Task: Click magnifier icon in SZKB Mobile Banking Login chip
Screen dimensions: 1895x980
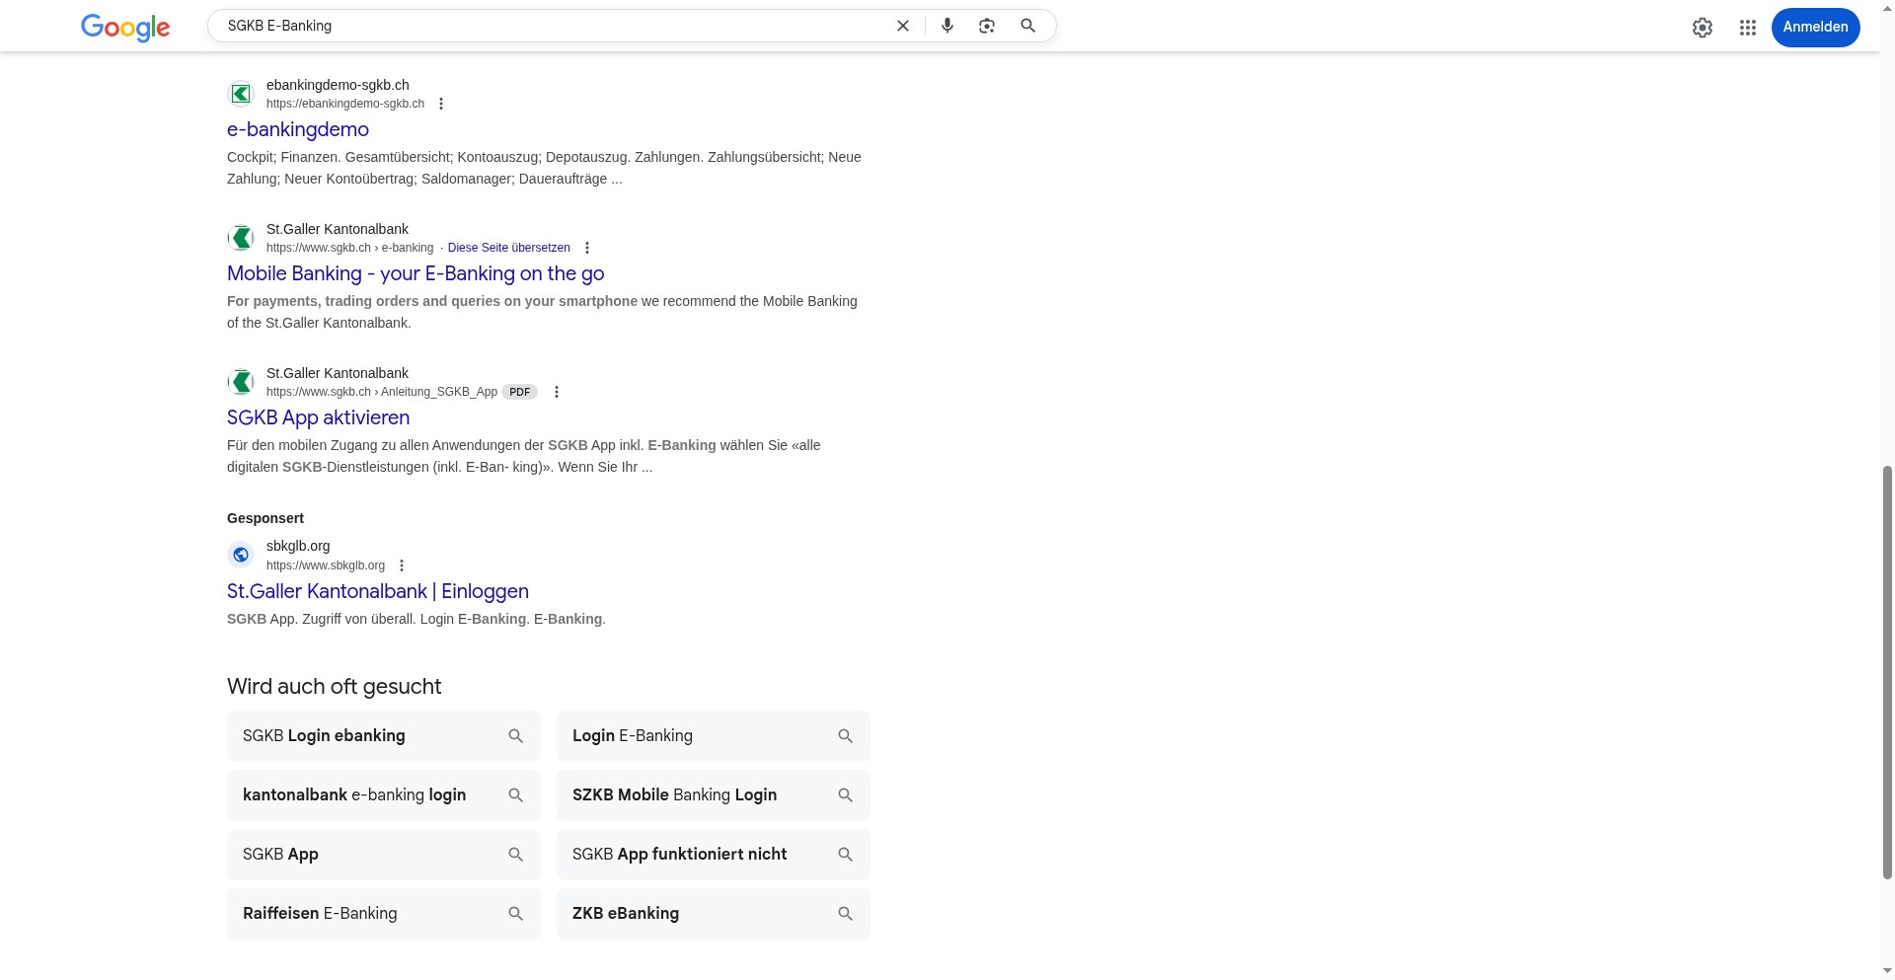Action: (x=845, y=795)
